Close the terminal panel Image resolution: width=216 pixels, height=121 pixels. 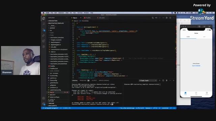[x=173, y=81]
